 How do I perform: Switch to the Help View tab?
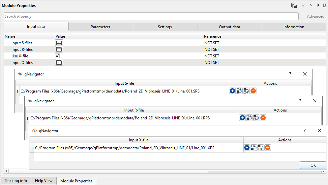[44, 181]
